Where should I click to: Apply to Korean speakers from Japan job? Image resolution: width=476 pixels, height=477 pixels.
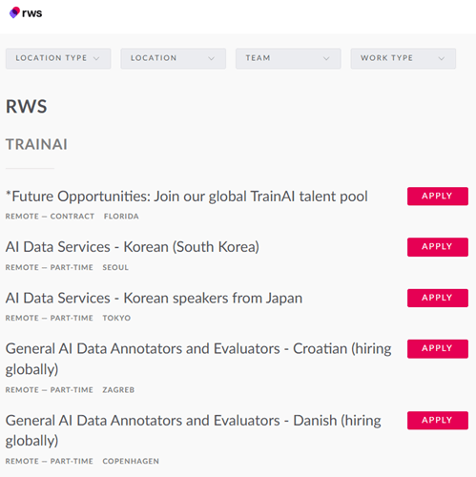438,298
